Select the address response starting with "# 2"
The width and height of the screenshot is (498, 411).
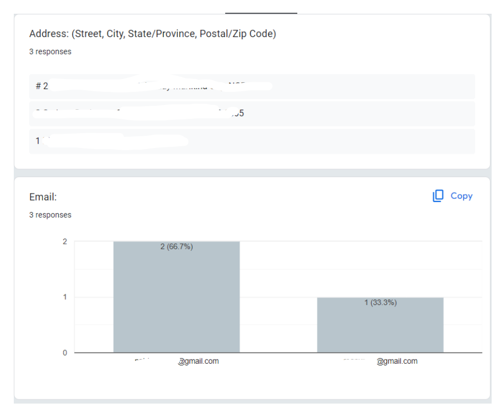252,86
